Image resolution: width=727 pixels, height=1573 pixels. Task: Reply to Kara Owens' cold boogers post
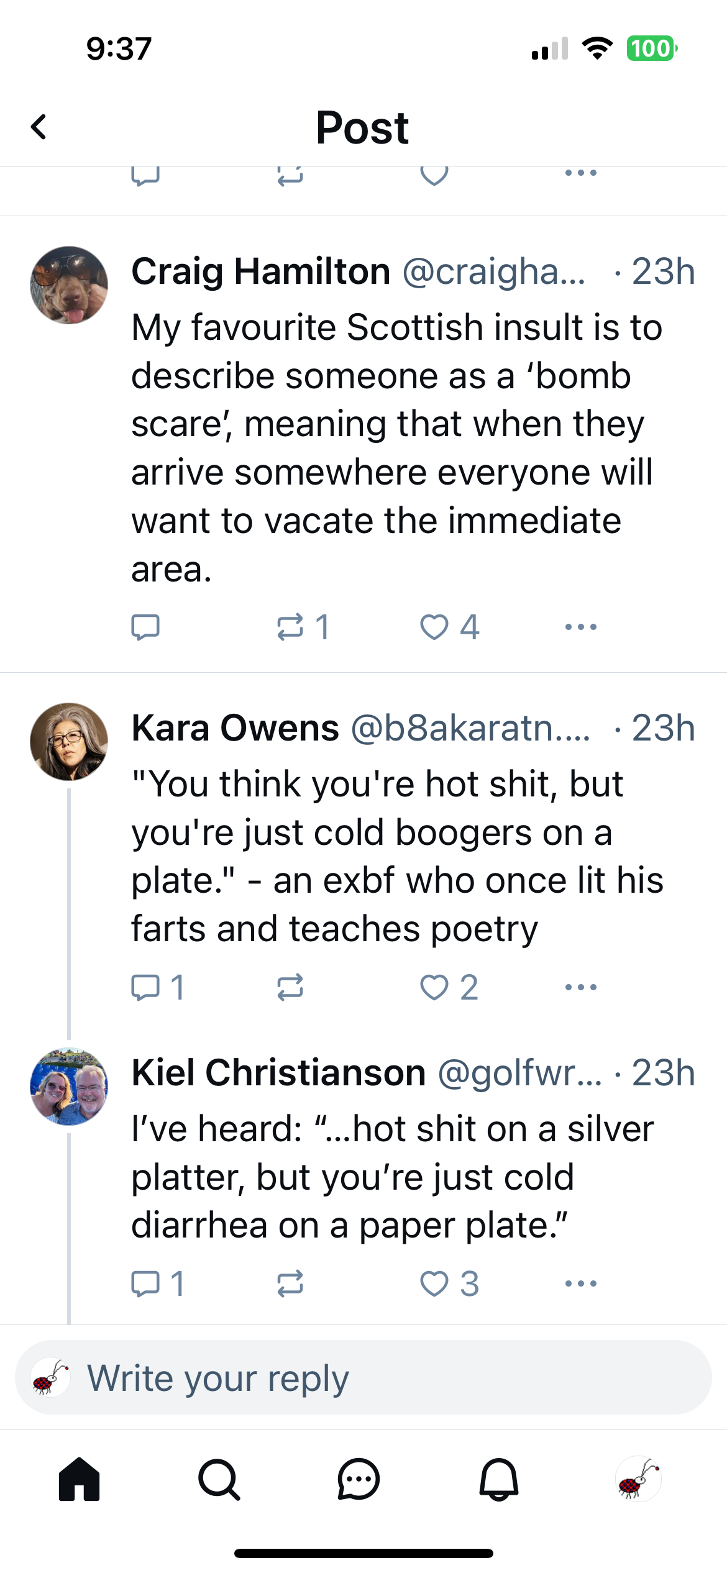pyautogui.click(x=145, y=987)
